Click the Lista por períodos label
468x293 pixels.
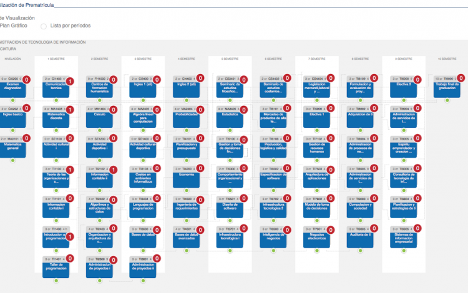coord(70,26)
